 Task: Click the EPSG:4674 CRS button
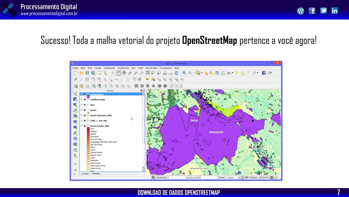264,178
